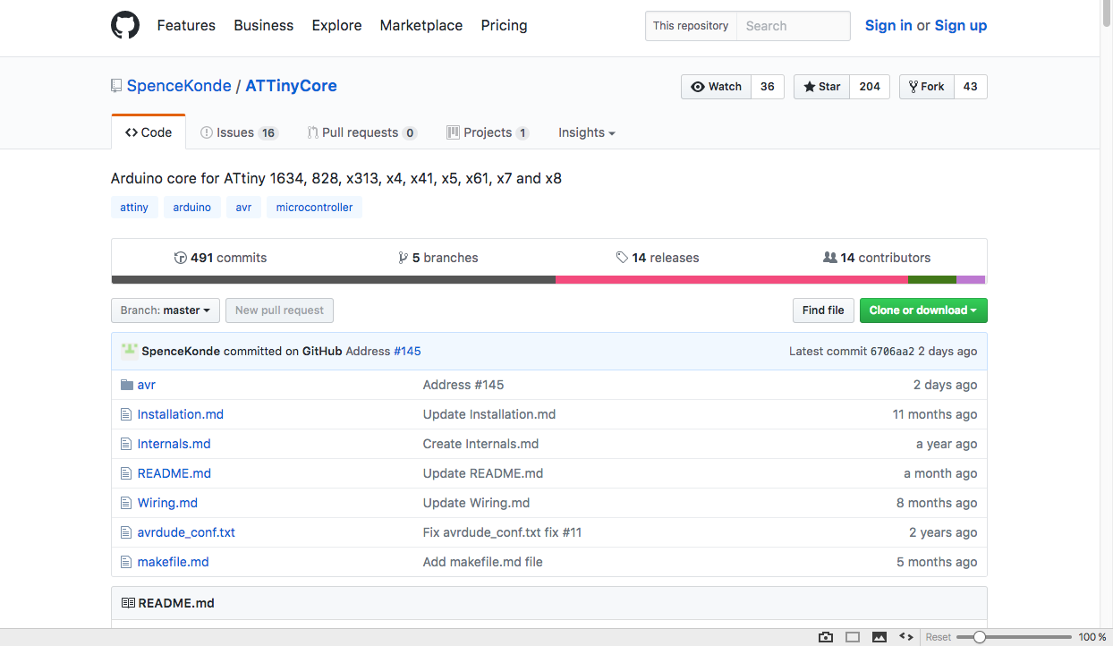Open the Branch: master dropdown
This screenshot has width=1113, height=646.
pyautogui.click(x=166, y=310)
